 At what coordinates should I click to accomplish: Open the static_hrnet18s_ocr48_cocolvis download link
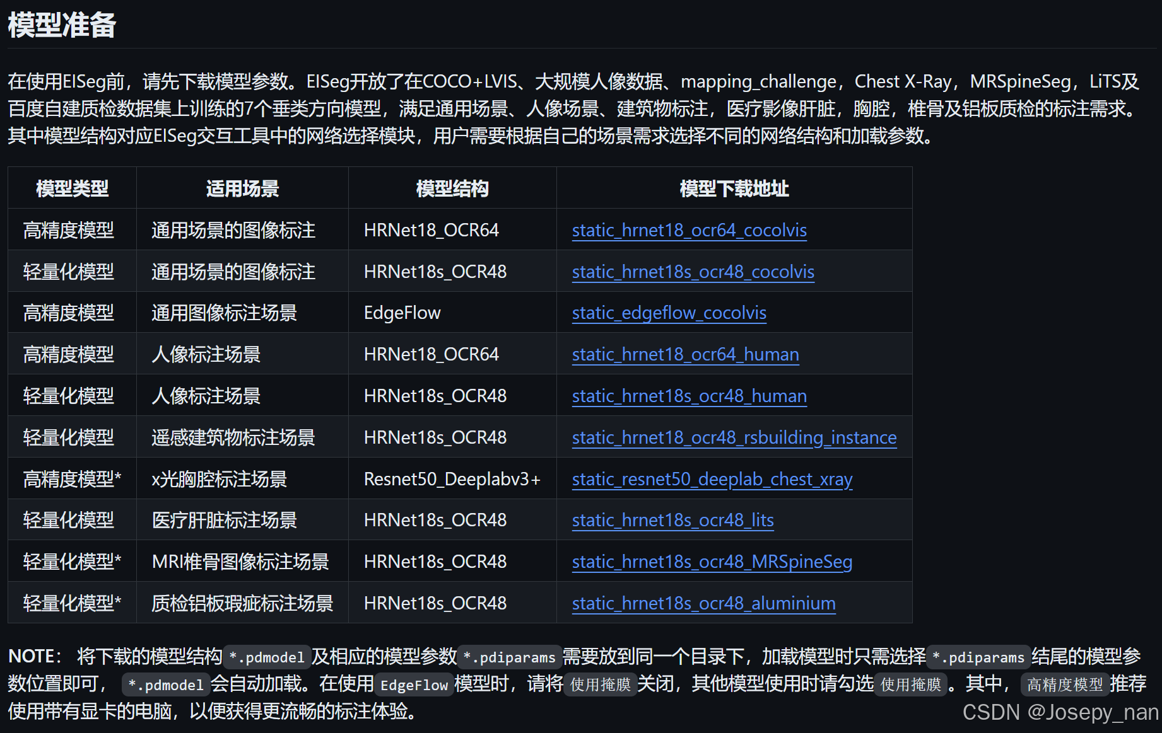click(692, 272)
